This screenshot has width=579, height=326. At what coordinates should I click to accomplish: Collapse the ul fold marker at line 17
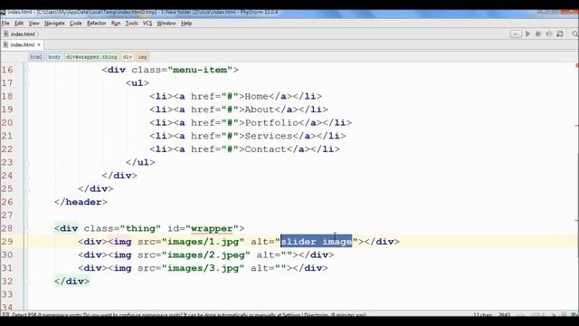coord(27,83)
